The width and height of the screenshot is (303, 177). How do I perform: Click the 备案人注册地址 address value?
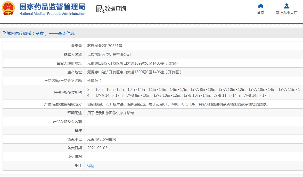tap(132, 63)
